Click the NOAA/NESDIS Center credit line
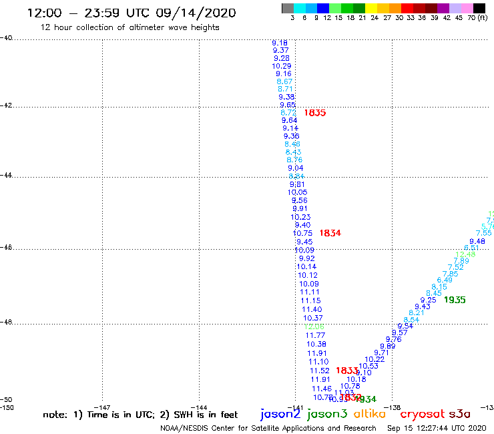This screenshot has height=434, width=494. [x=268, y=429]
